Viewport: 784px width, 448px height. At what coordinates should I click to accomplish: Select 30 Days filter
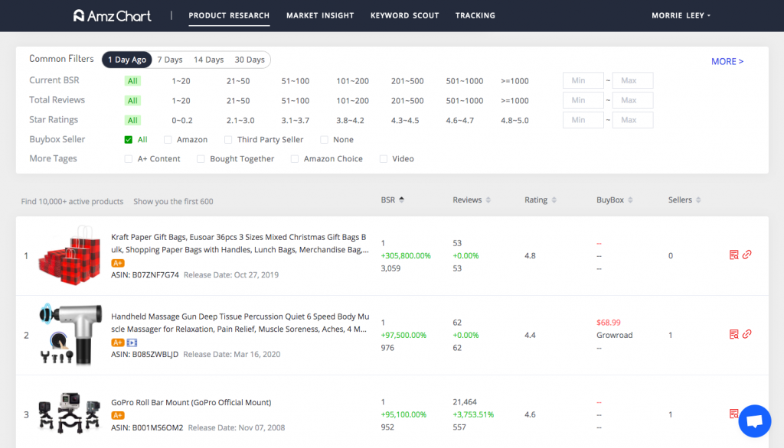pos(250,60)
